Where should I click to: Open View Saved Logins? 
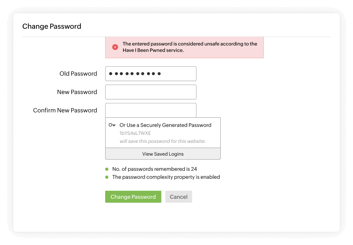pyautogui.click(x=163, y=154)
